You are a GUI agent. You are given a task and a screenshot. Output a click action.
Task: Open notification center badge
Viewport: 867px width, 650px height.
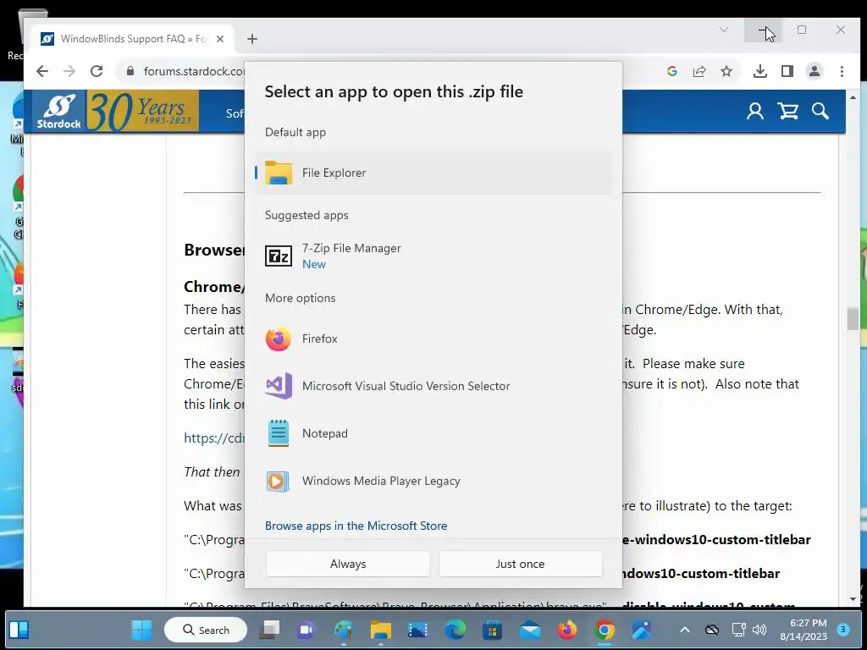coord(843,630)
